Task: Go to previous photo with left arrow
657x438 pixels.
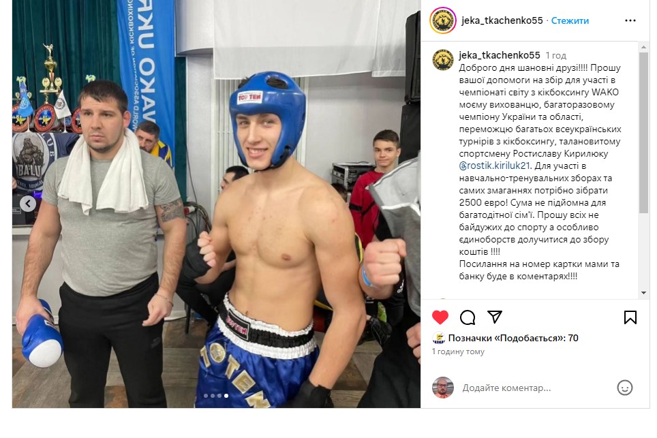Action: (28, 204)
